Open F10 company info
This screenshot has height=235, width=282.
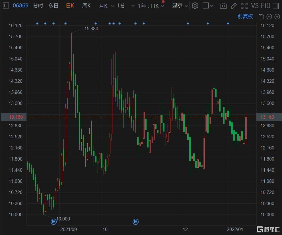click(x=265, y=6)
